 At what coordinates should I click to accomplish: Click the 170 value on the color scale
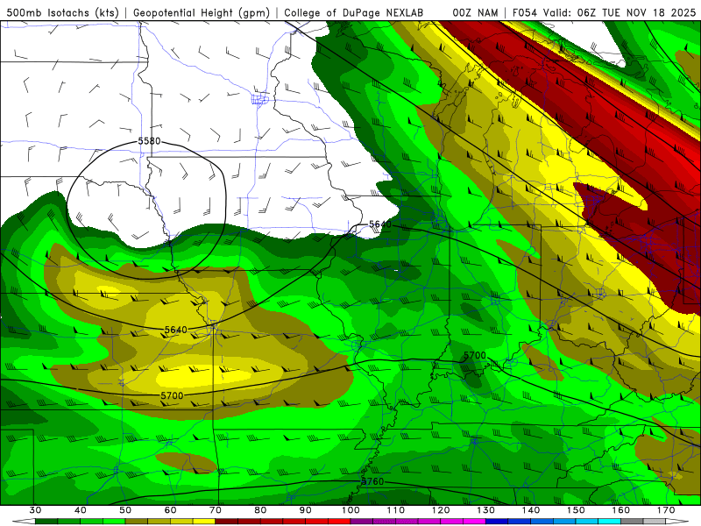(x=666, y=510)
